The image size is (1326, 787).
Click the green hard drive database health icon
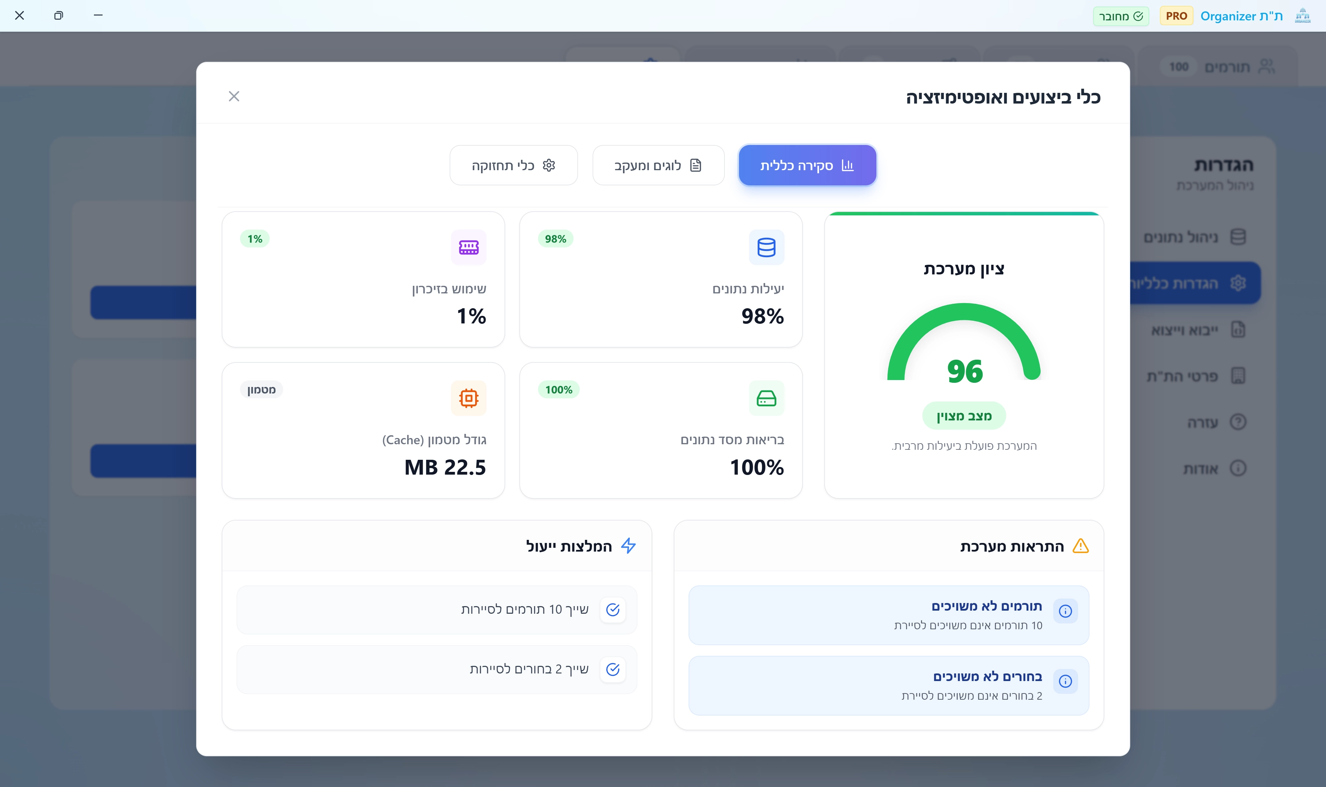[766, 398]
